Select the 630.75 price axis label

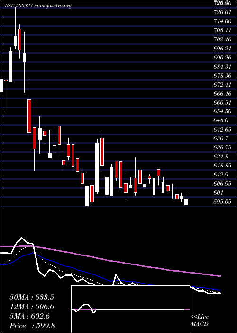tap(222, 147)
